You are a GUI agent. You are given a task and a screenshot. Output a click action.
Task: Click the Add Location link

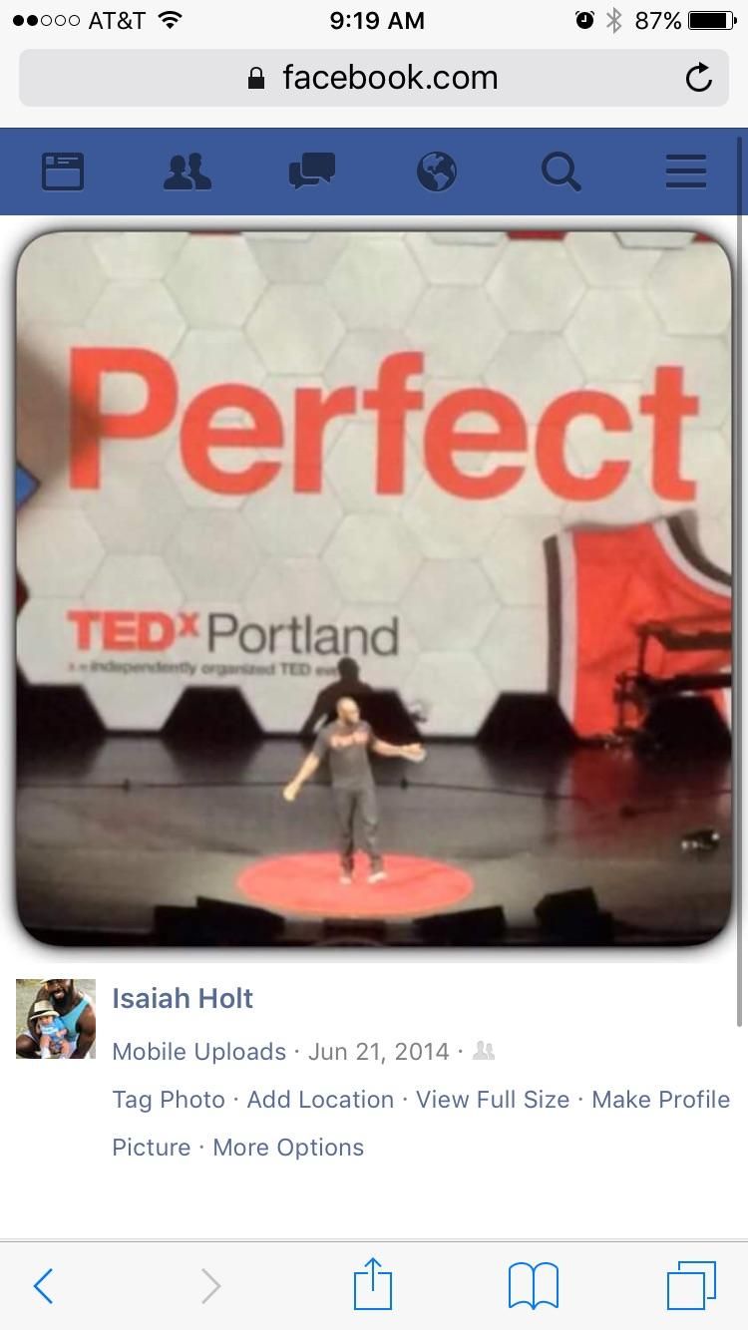pos(320,1100)
